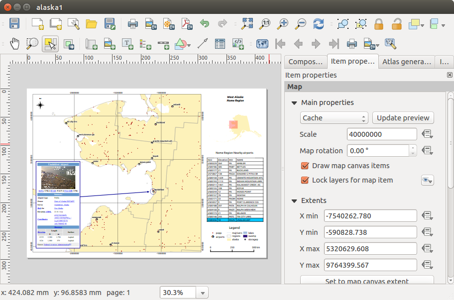The height and width of the screenshot is (300, 454).
Task: Click the Zoom to 100% icon
Action: 265,23
